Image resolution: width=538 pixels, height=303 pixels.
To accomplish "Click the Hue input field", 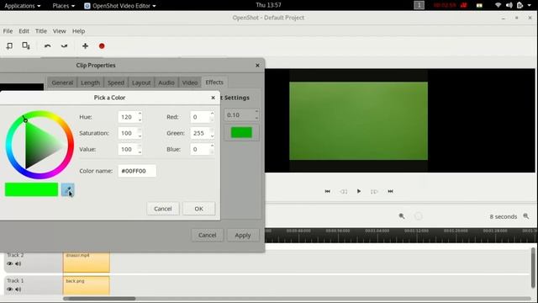I will [128, 117].
